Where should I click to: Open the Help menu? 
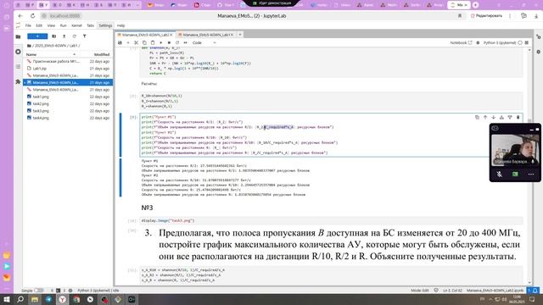(x=120, y=25)
